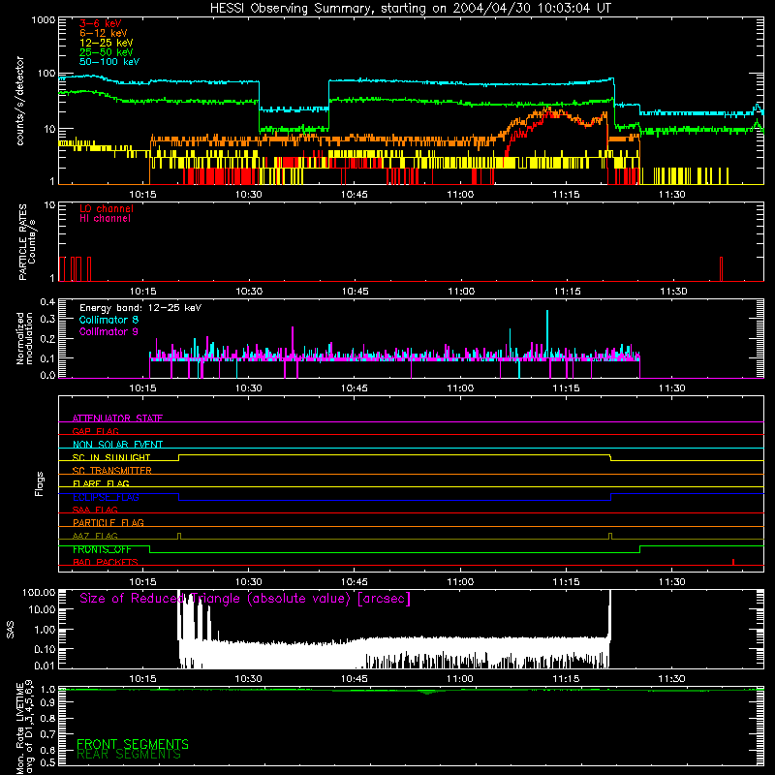
Task: Click the vertical Flags axis label
Action: (x=39, y=483)
